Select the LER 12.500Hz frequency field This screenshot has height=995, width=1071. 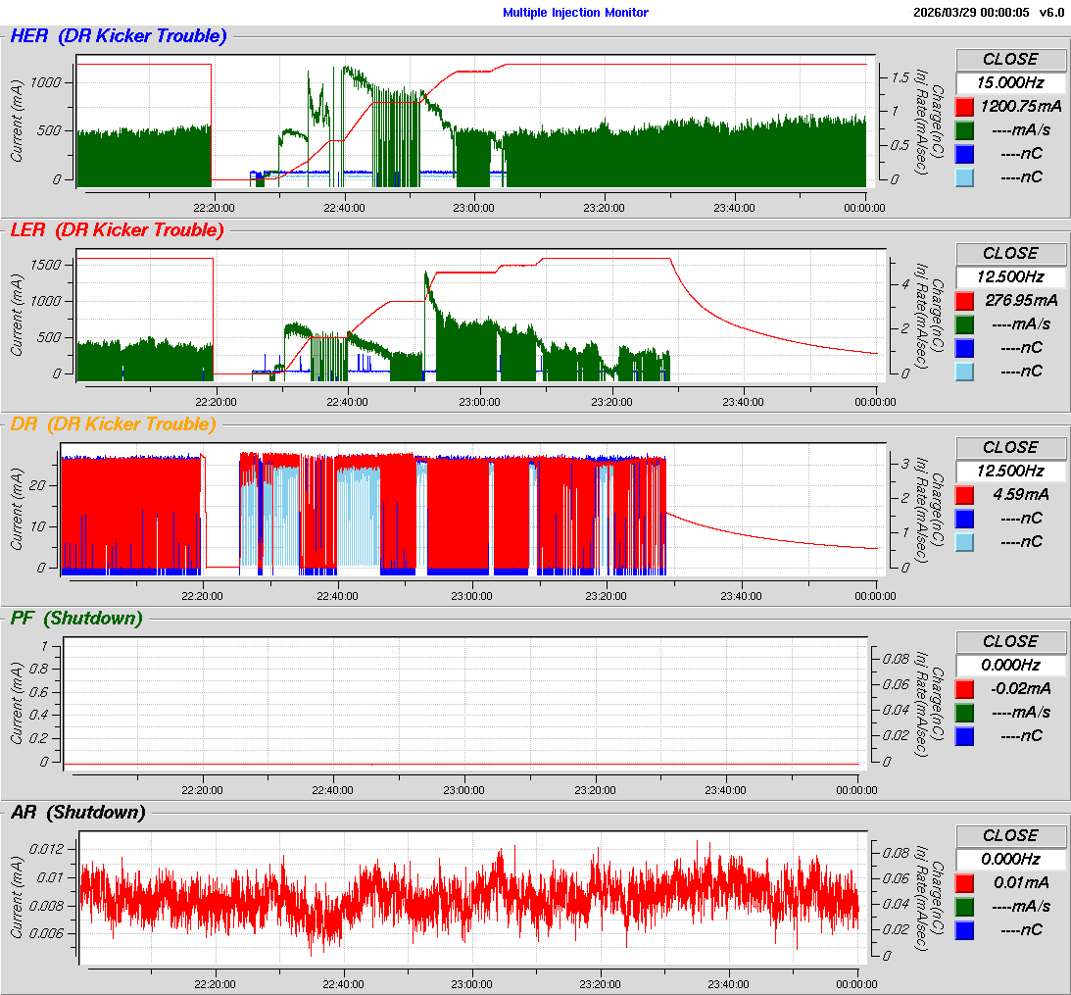coord(1010,277)
